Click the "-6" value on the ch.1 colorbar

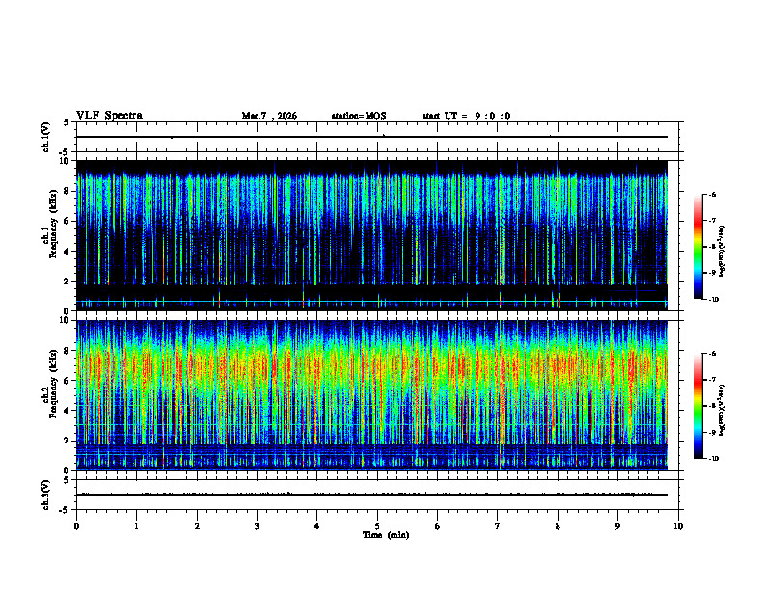pos(712,194)
